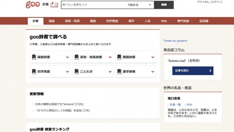
Task: Click the book icon in 類語辞書 card
Action: (119, 57)
